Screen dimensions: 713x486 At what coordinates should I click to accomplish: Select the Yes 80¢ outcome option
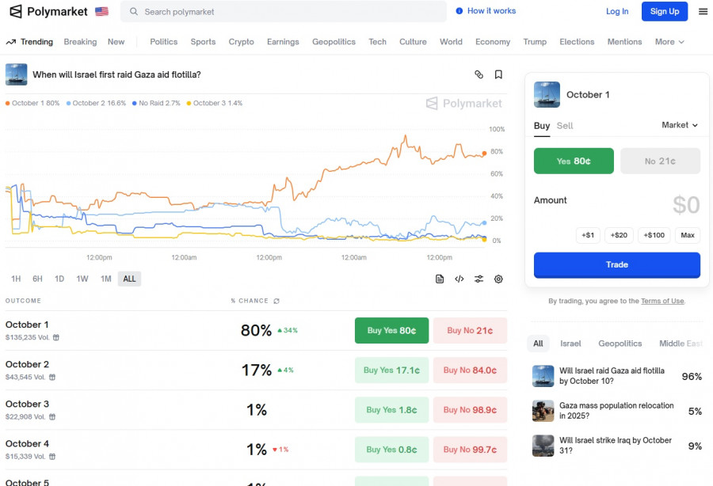tap(574, 161)
